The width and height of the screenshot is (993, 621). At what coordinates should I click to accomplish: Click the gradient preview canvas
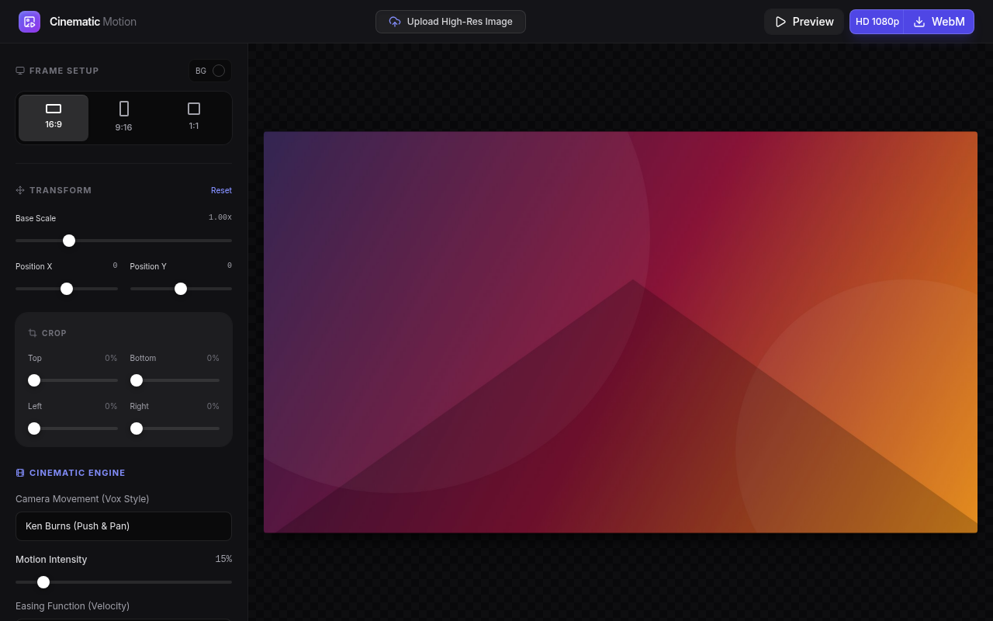click(x=620, y=332)
